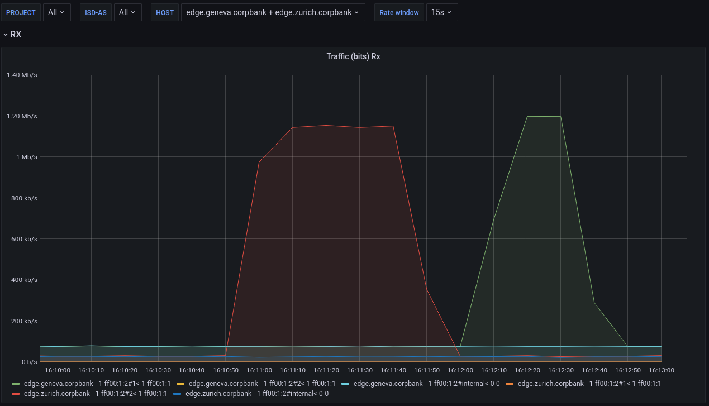Click the red zurich legend color marker
This screenshot has width=709, height=406.
17,394
